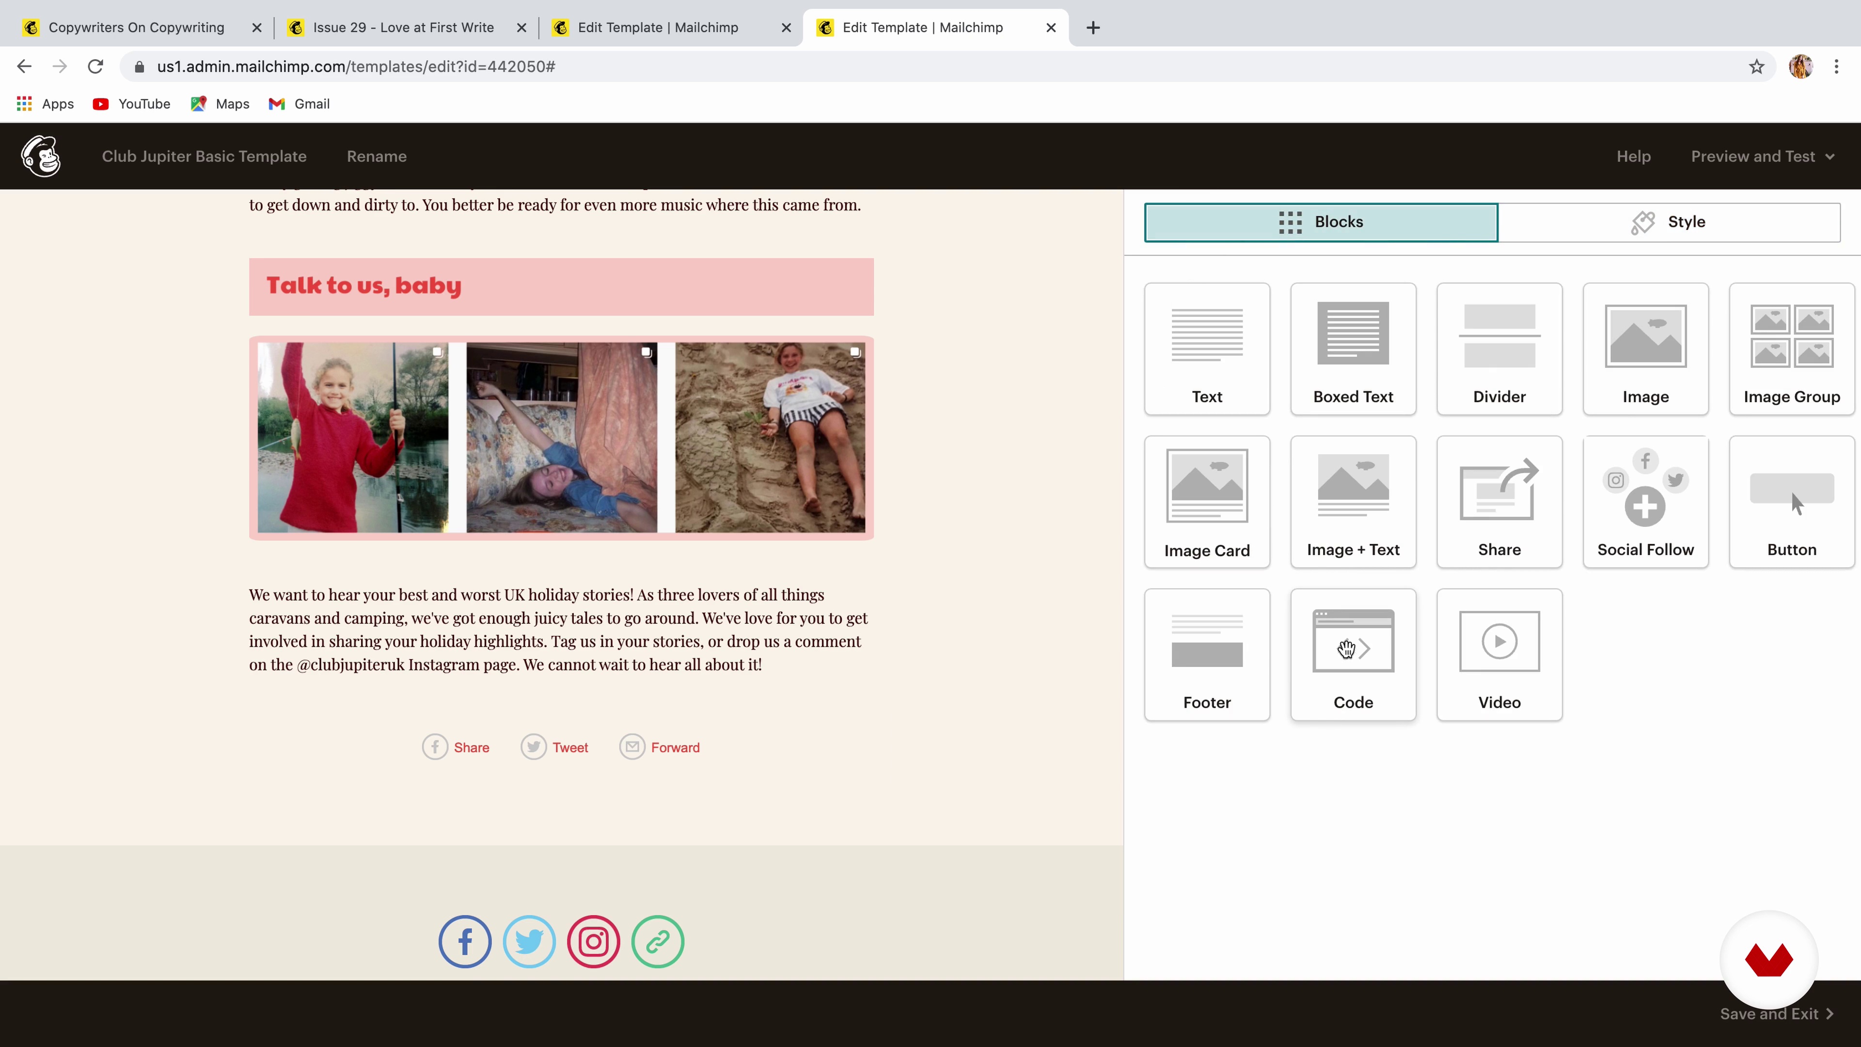Select the girl fishing in red sweater photo
This screenshot has height=1047, width=1861.
352,437
